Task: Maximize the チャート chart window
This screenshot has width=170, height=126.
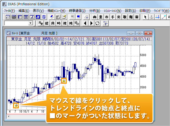Action: click(139, 33)
